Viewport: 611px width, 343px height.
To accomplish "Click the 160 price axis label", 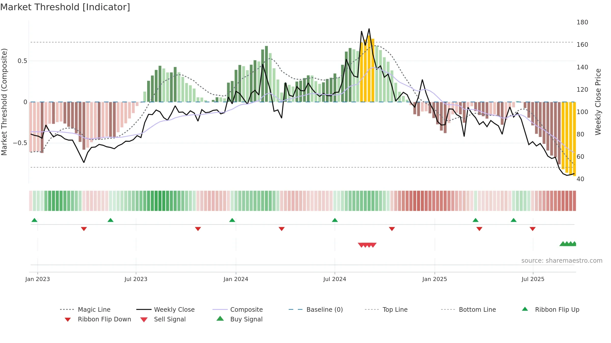I will click(x=582, y=45).
